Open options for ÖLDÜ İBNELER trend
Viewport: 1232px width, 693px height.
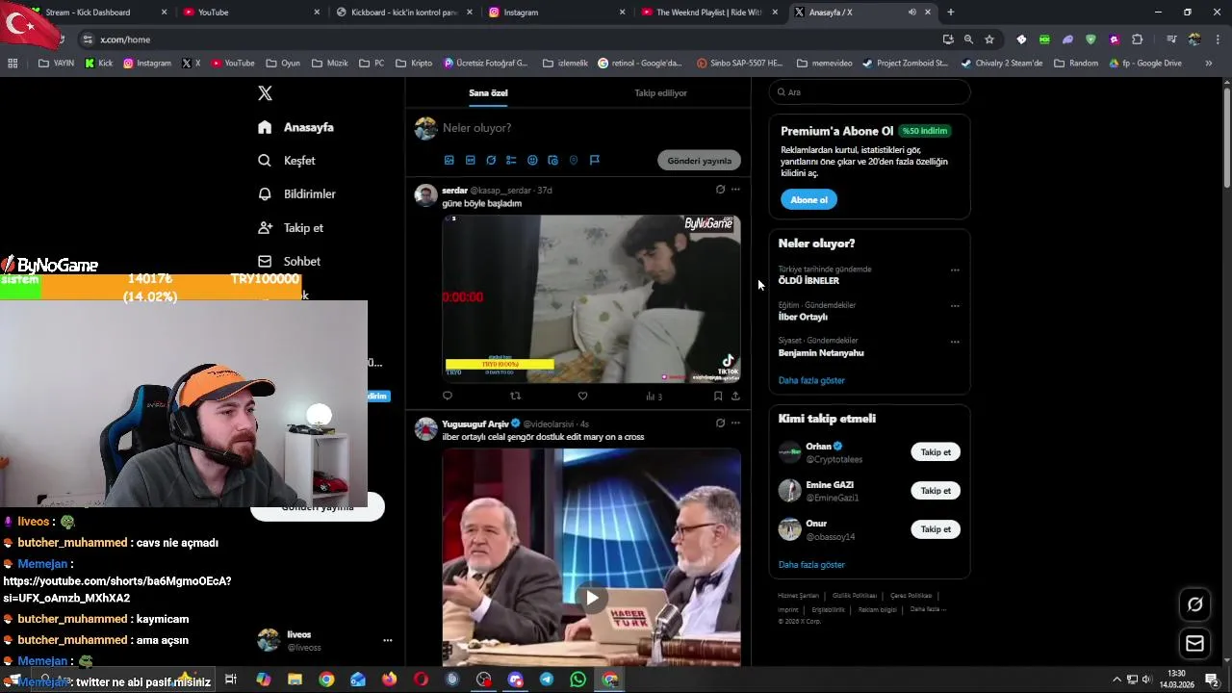coord(955,270)
